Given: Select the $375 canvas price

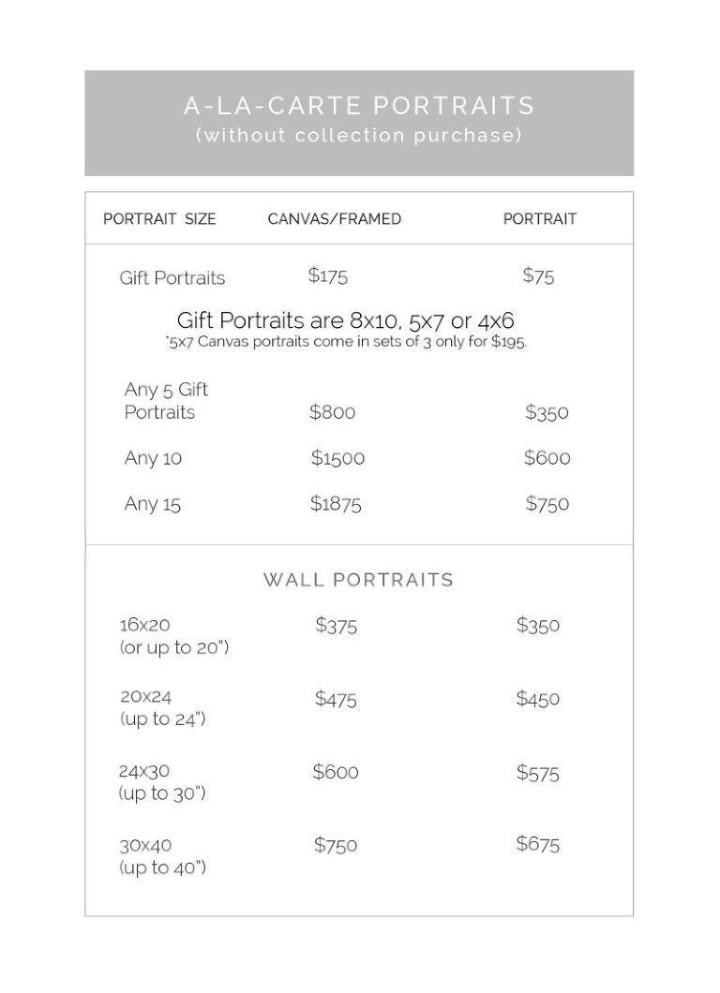Looking at the screenshot, I should click(x=336, y=626).
